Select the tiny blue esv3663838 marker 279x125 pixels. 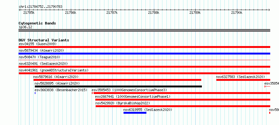point(35,93)
